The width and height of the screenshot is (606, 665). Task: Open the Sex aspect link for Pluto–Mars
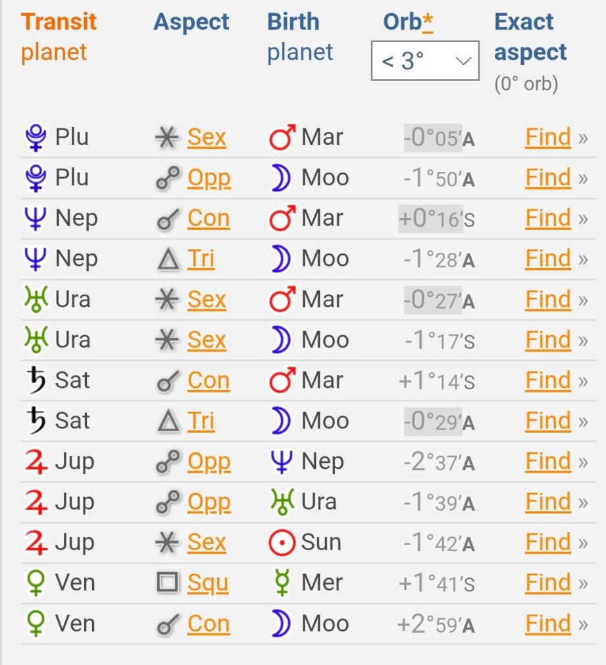tap(207, 138)
